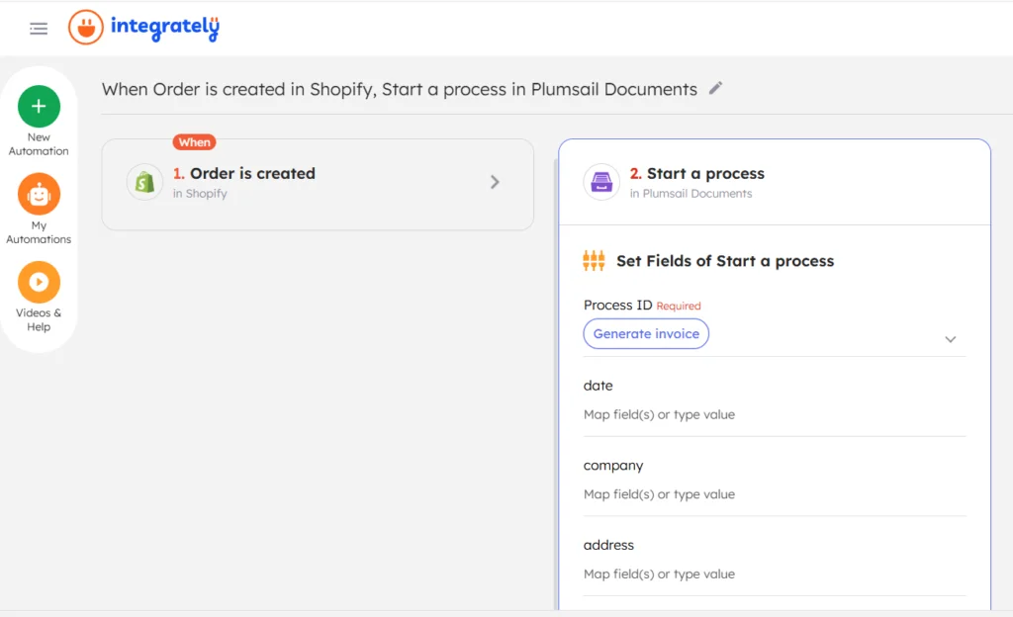1013x617 pixels.
Task: Click the pencil icon to rename the automation
Action: tap(716, 89)
